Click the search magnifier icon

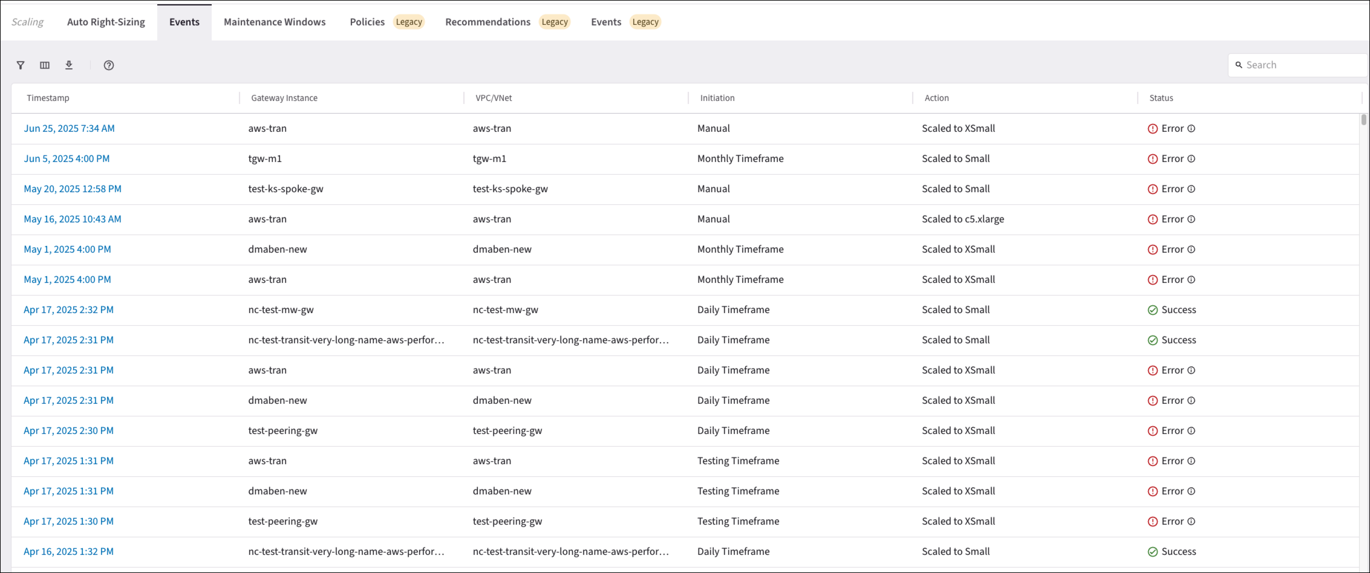(x=1239, y=65)
